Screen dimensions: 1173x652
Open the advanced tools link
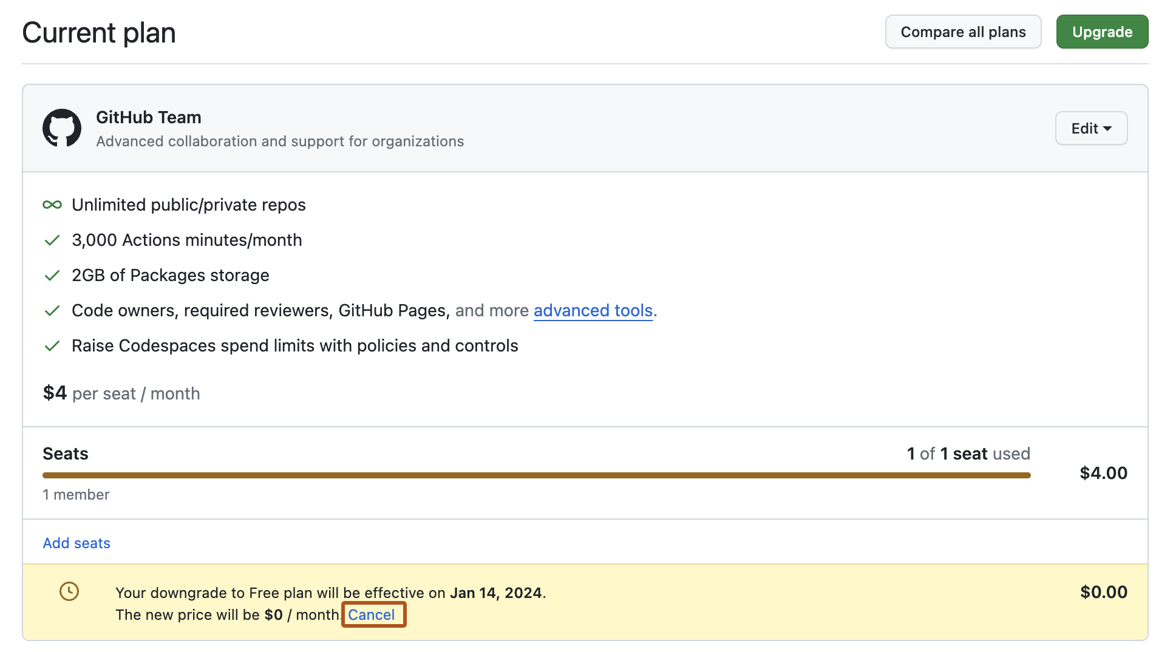point(593,311)
